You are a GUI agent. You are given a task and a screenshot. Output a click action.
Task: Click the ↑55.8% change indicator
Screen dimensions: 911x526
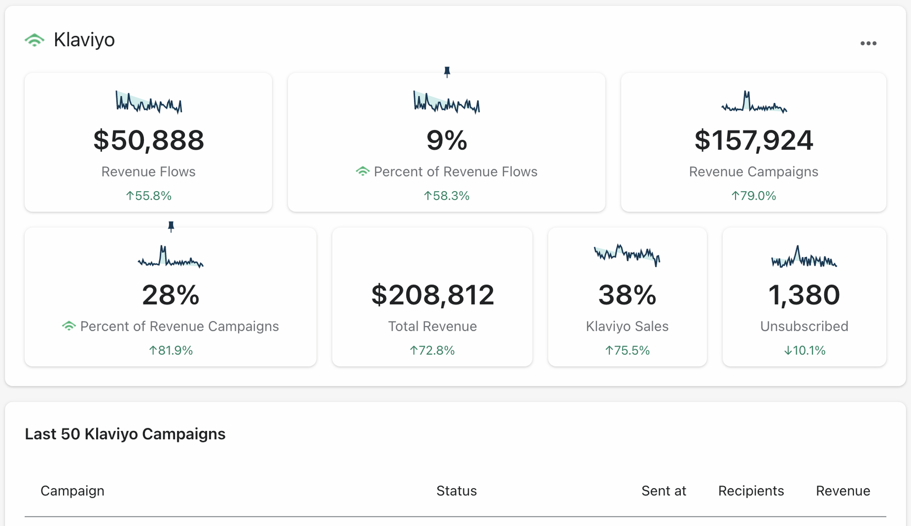pyautogui.click(x=149, y=196)
